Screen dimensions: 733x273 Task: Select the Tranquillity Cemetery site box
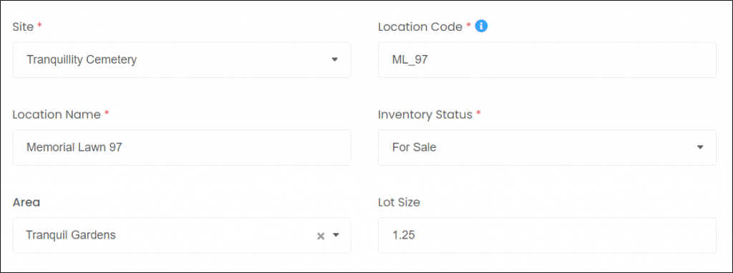(x=181, y=60)
